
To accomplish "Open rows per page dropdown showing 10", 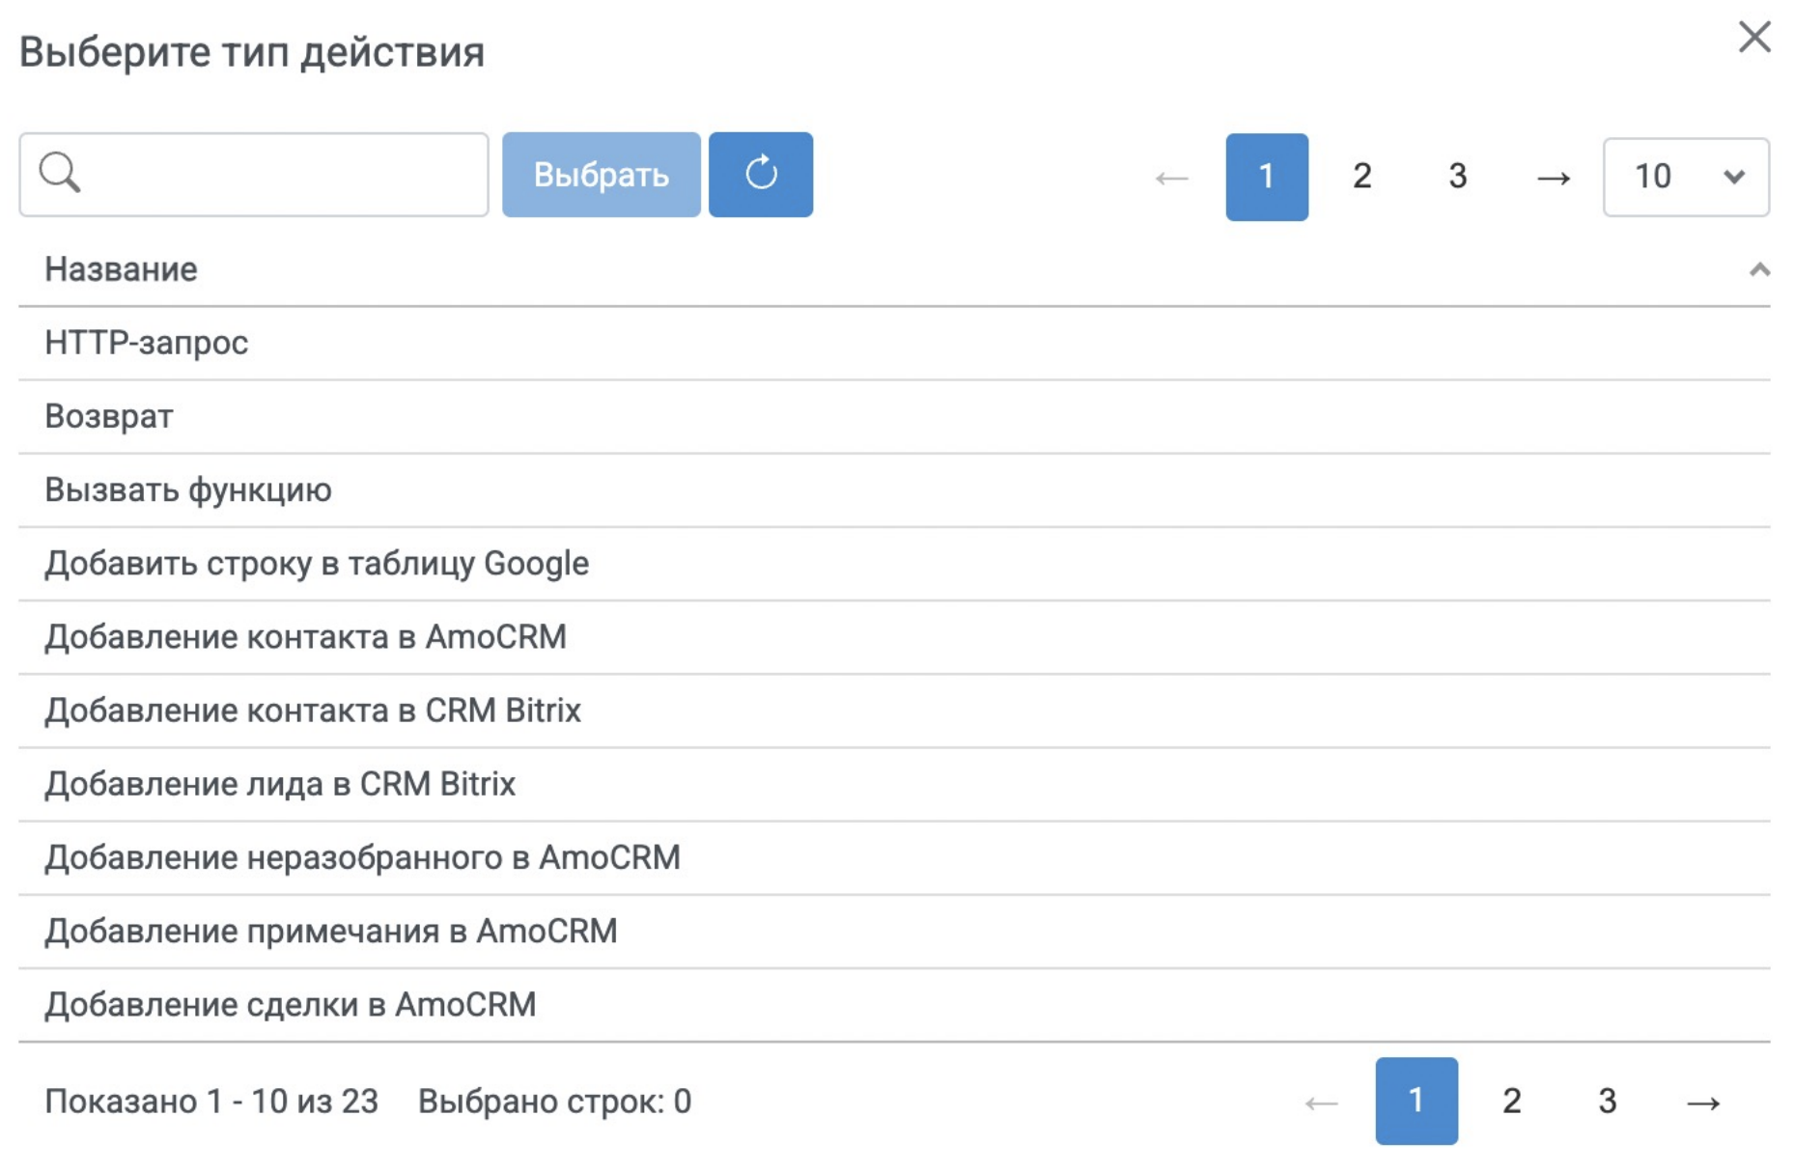I will tap(1685, 177).
